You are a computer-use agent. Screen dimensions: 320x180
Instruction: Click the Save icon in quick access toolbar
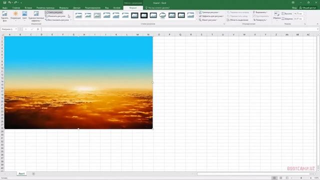point(4,2)
